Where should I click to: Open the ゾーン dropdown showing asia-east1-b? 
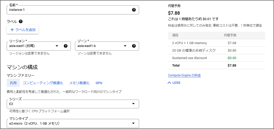[x=102, y=46]
